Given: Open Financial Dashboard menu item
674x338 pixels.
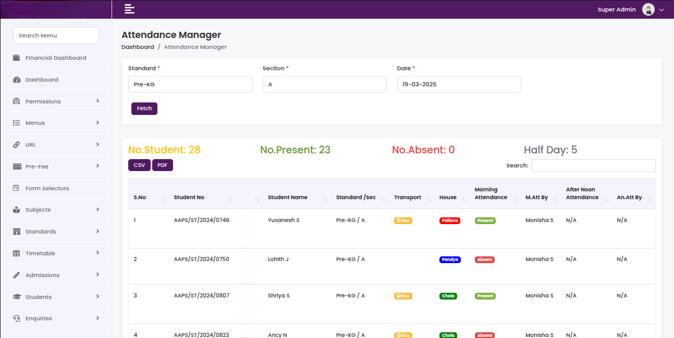Looking at the screenshot, I should point(56,58).
